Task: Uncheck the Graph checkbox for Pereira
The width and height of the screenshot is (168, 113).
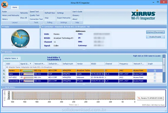Action: 155,71
